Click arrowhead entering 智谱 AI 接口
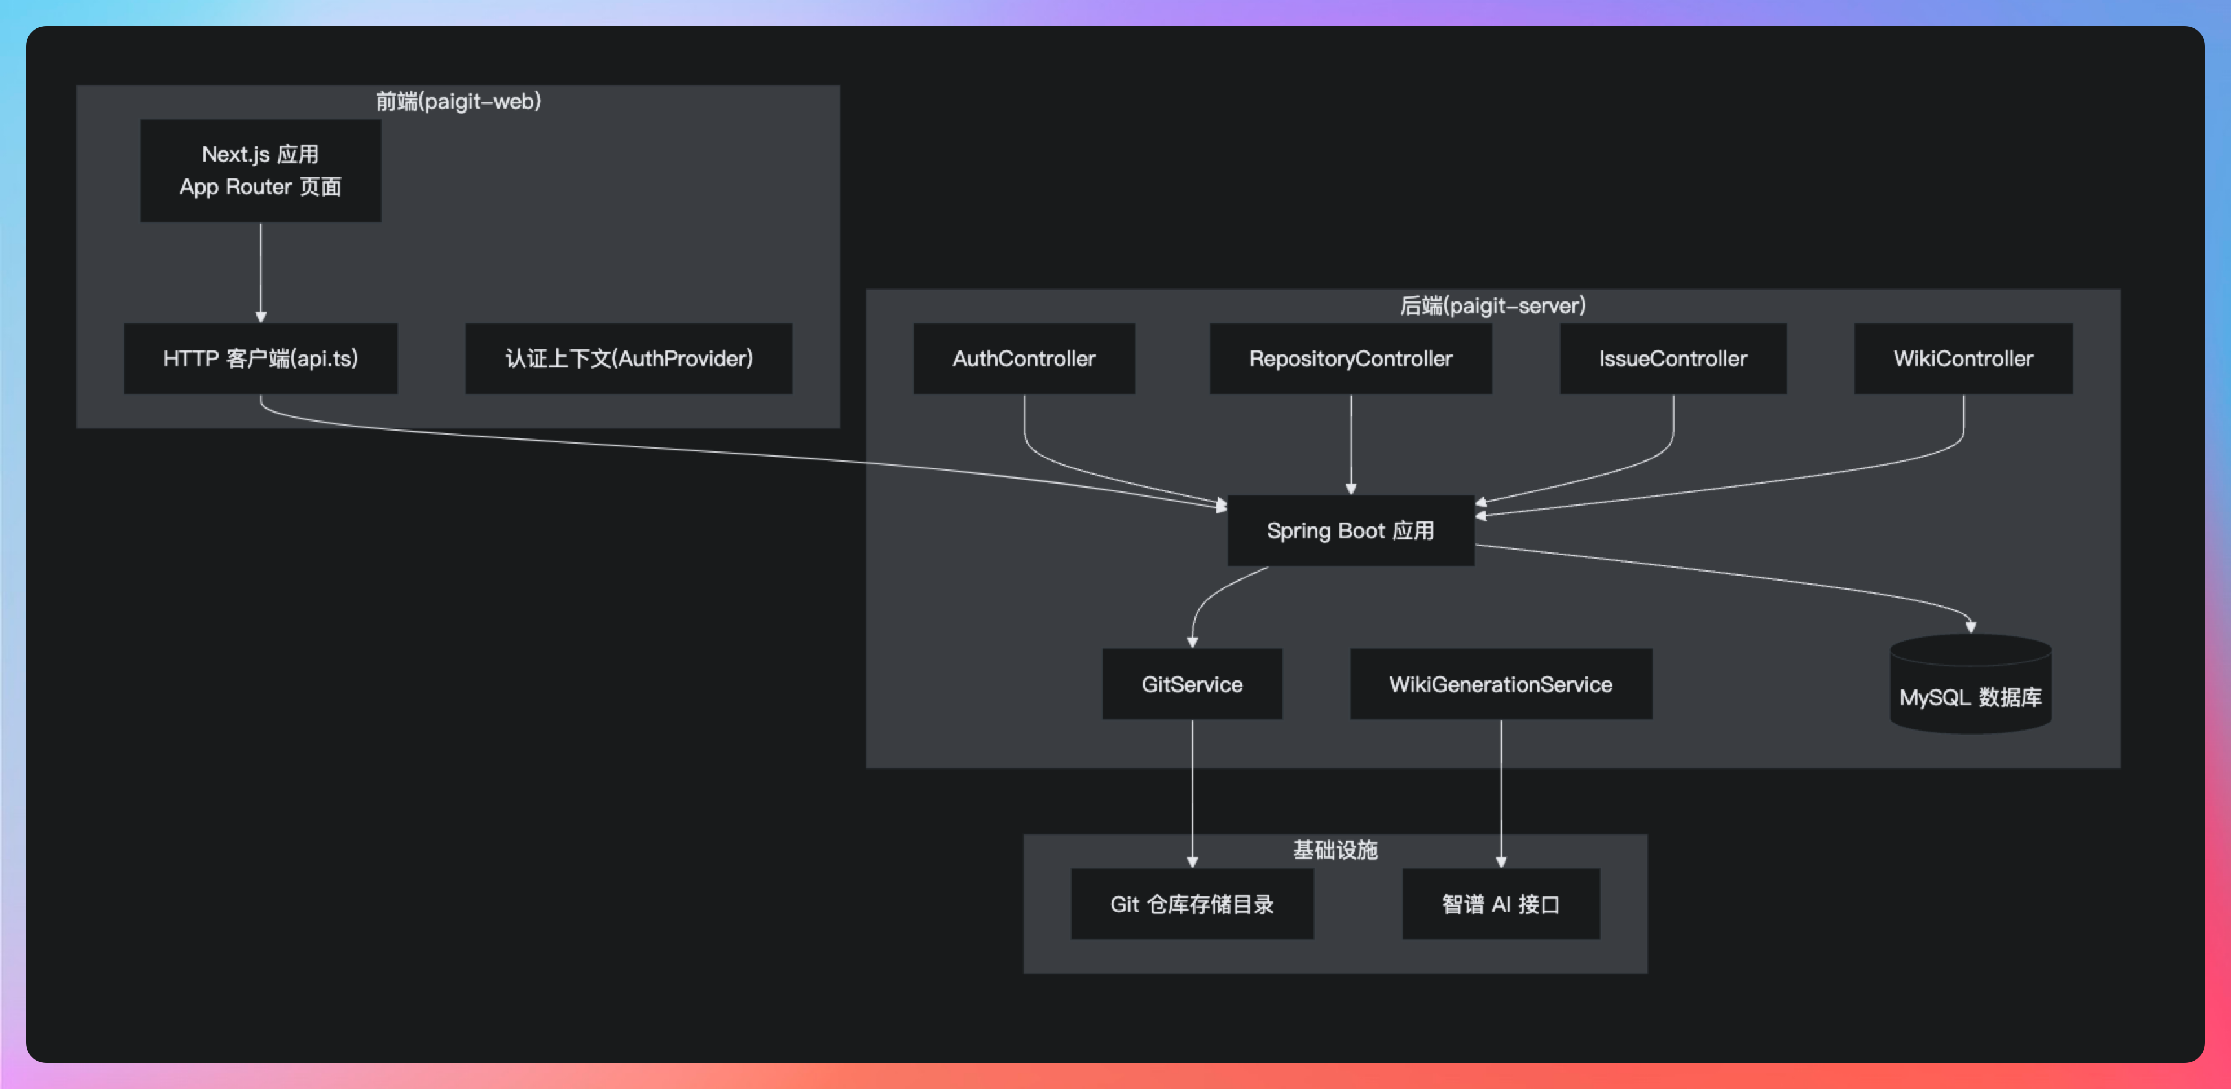 click(x=1501, y=862)
